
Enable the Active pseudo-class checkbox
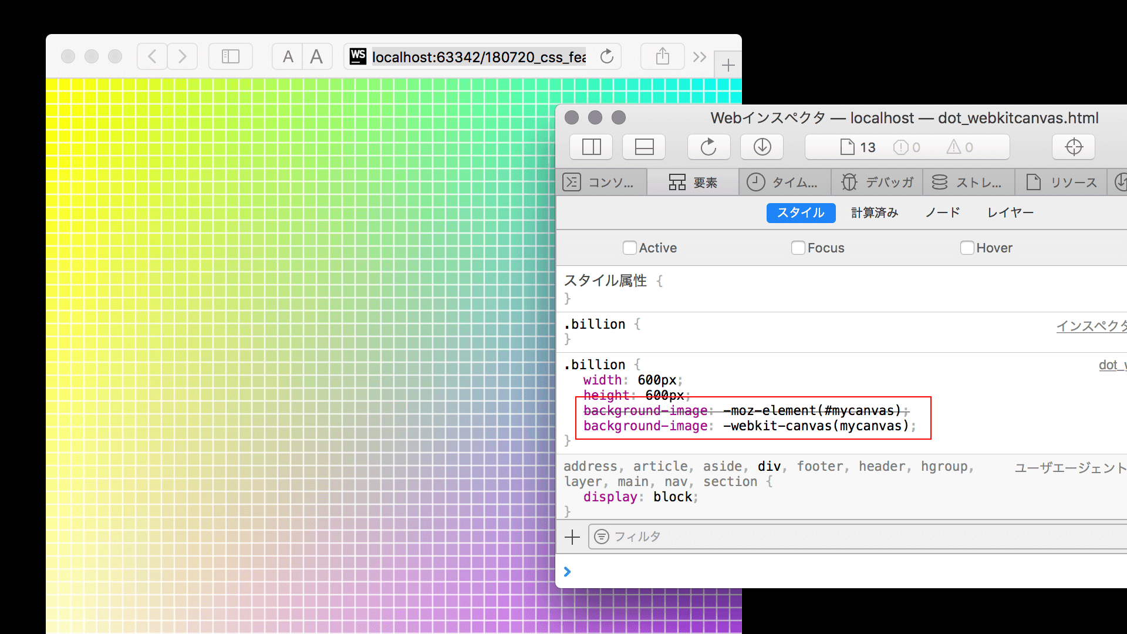click(x=629, y=248)
